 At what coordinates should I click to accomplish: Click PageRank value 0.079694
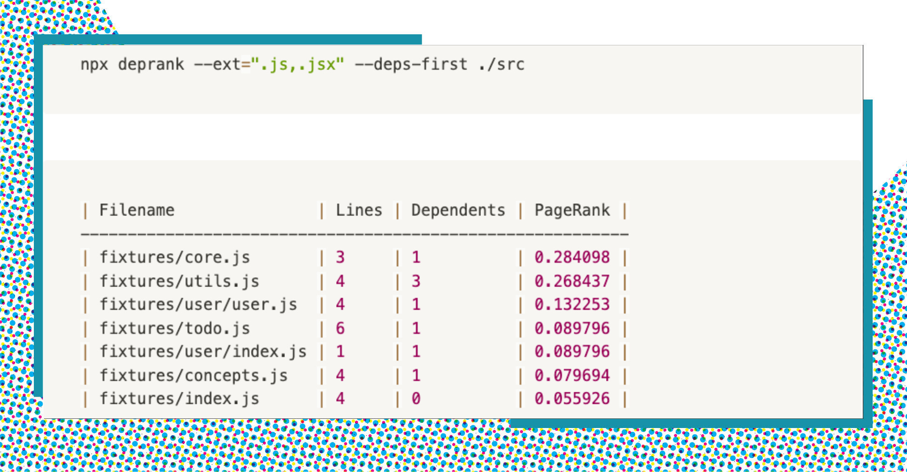pos(572,375)
